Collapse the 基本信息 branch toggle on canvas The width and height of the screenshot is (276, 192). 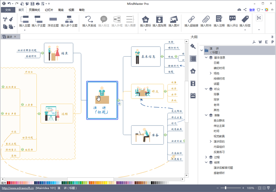[162, 57]
